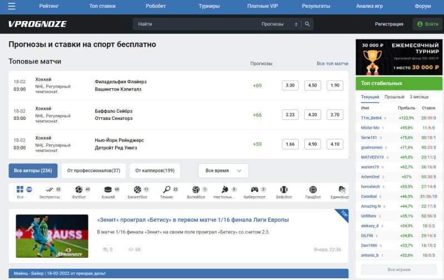Open 'Майнц - Байер' forecast header
Viewport: 444px width, 280px height.
click(179, 273)
